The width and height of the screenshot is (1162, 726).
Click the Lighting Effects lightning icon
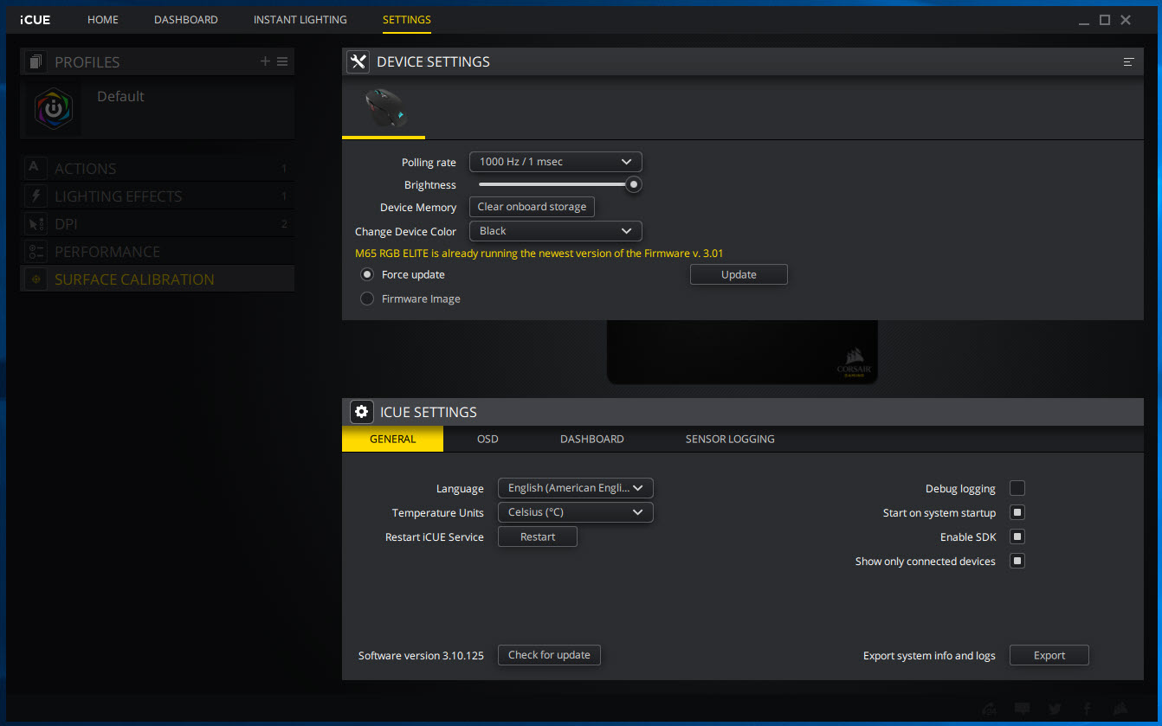(x=36, y=196)
